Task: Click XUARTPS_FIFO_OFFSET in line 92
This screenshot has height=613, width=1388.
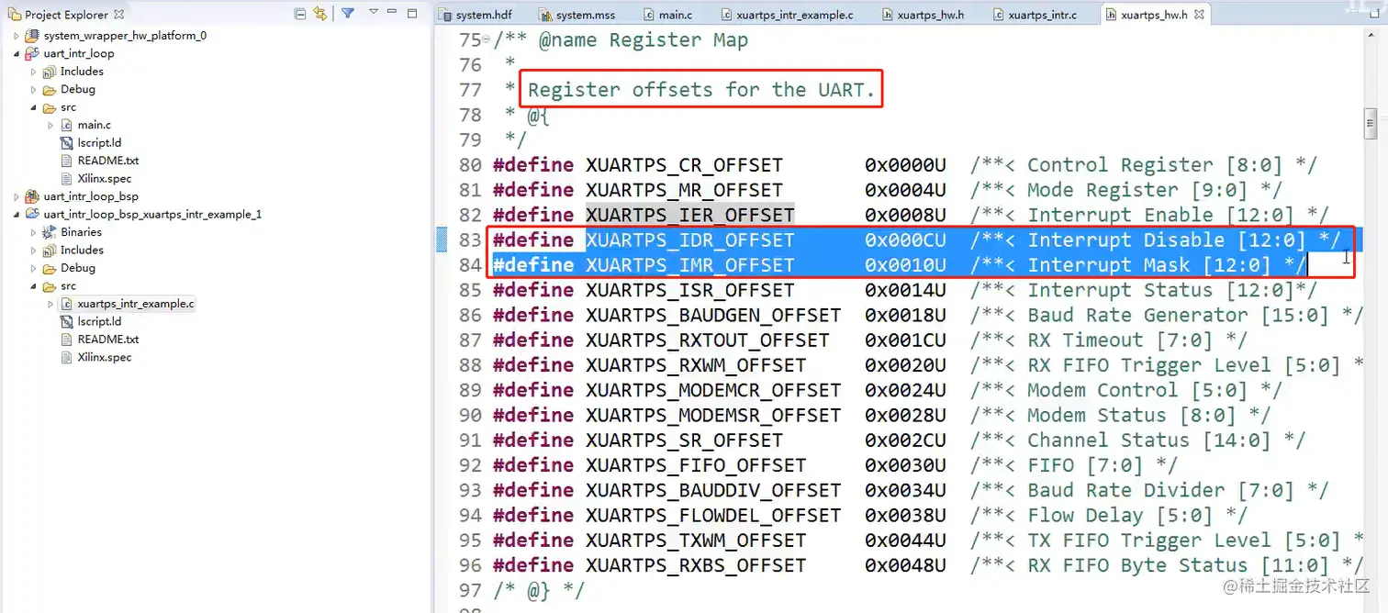Action: (696, 465)
